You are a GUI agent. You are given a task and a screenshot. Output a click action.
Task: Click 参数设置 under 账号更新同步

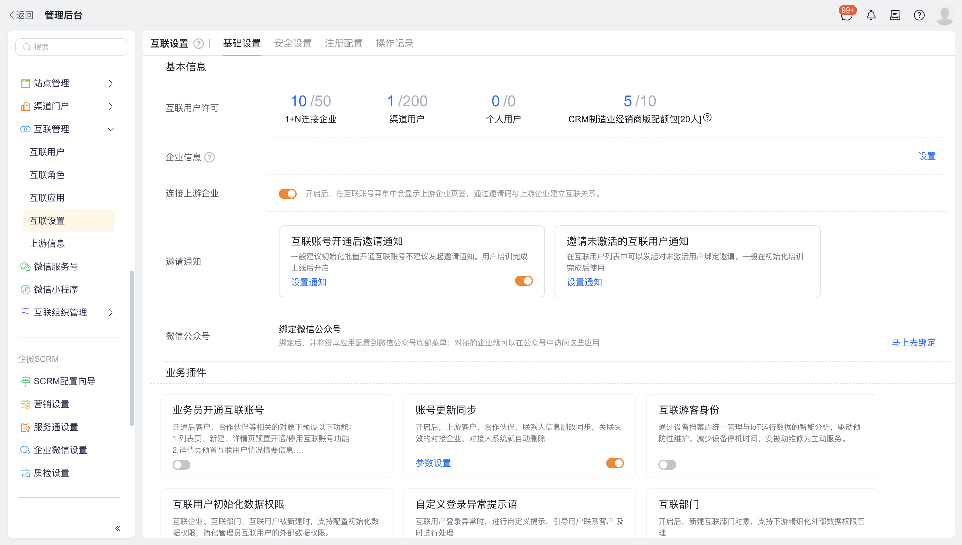[x=433, y=463]
